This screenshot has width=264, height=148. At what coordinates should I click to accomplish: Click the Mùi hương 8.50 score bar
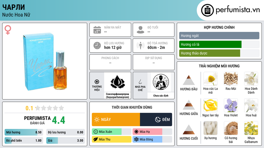pyautogui.click(x=24, y=132)
